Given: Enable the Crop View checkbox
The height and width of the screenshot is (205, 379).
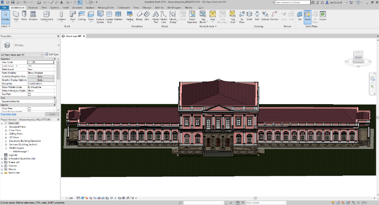Looking at the screenshot, I should click(29, 109).
